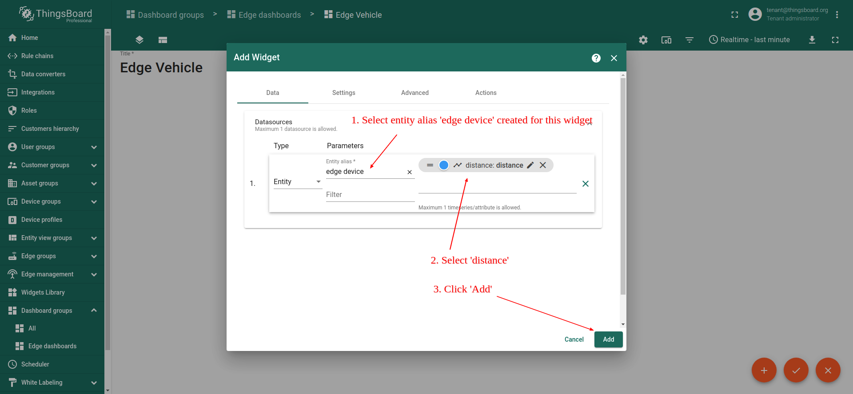Open Add Widget help icon
This screenshot has width=853, height=394.
pyautogui.click(x=596, y=58)
